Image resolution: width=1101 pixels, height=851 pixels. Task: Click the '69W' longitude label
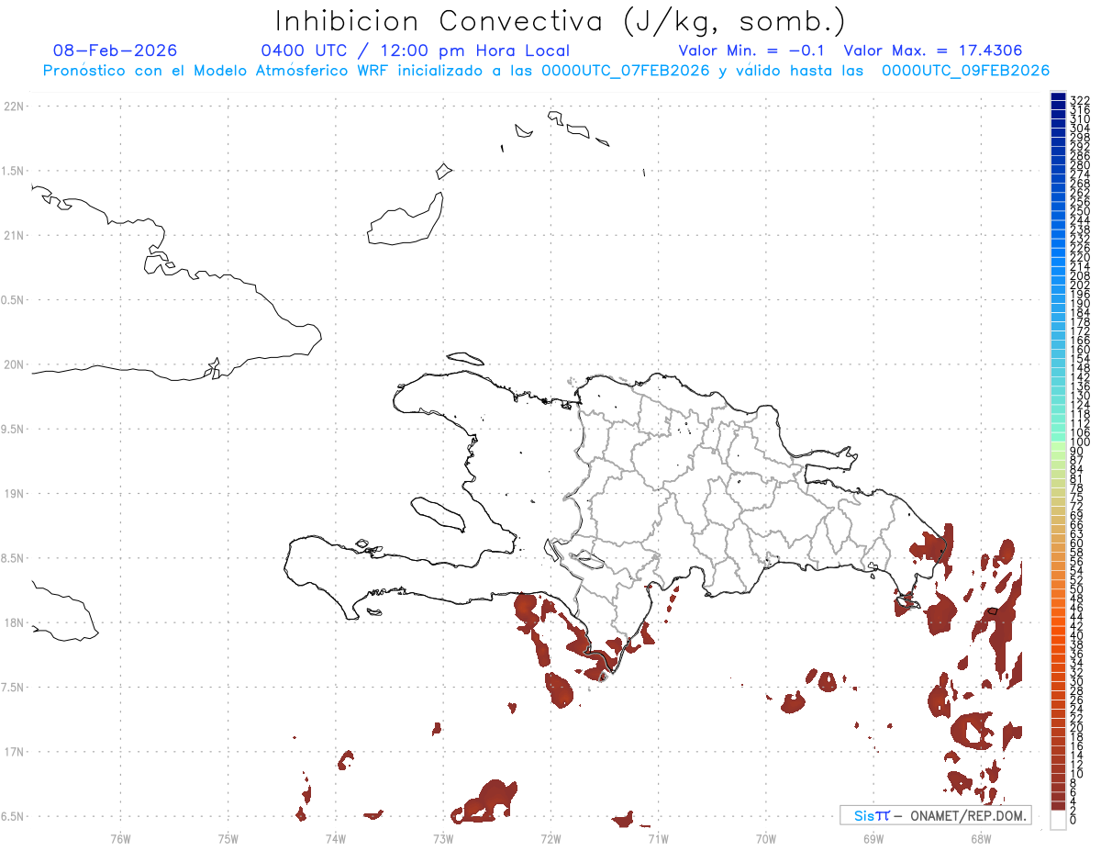(x=873, y=838)
